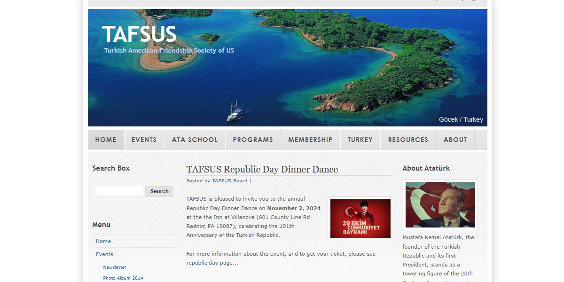The height and width of the screenshot is (282, 564).
Task: Click HOME in the top navigation bar
Action: (x=106, y=139)
